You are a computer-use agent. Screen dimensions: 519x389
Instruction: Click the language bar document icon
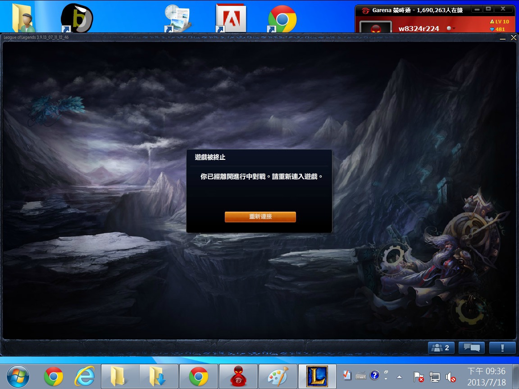click(347, 376)
